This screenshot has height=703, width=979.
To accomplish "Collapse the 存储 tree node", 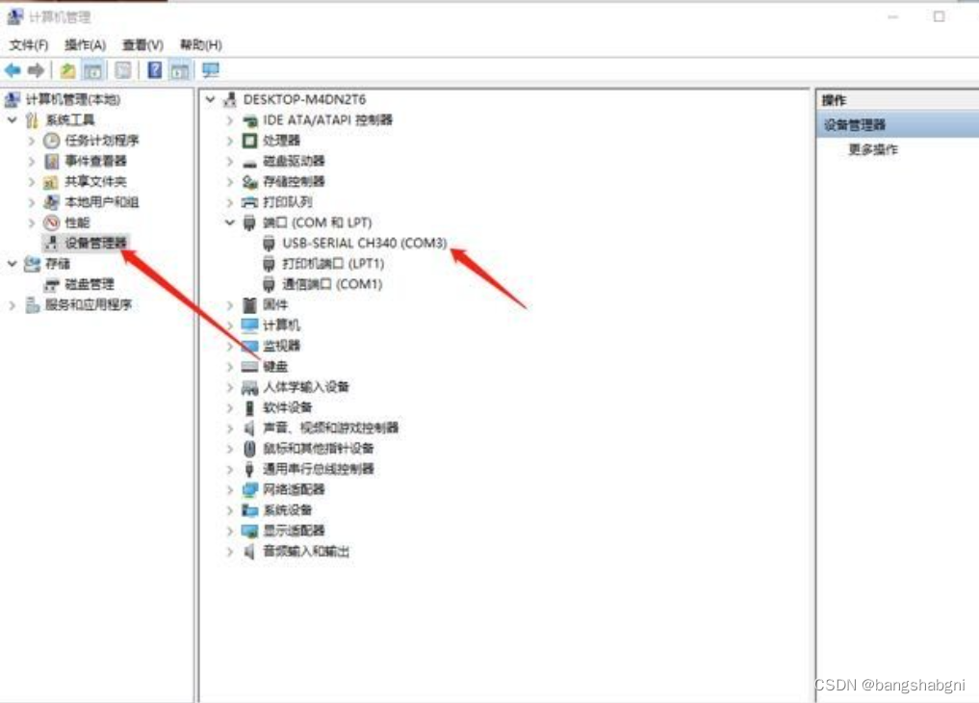I will [x=12, y=264].
